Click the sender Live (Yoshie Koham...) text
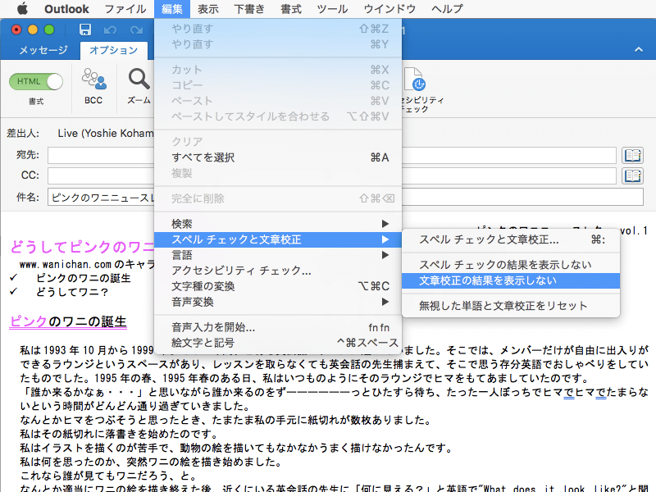Viewport: 656px width, 492px height. [x=106, y=134]
